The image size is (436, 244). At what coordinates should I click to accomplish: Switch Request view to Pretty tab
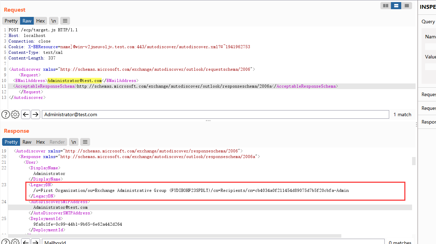point(11,21)
